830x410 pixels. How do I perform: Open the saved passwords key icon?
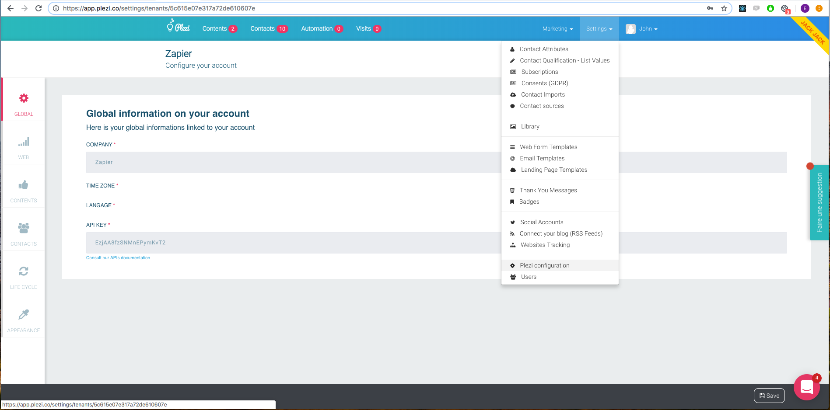(x=710, y=8)
